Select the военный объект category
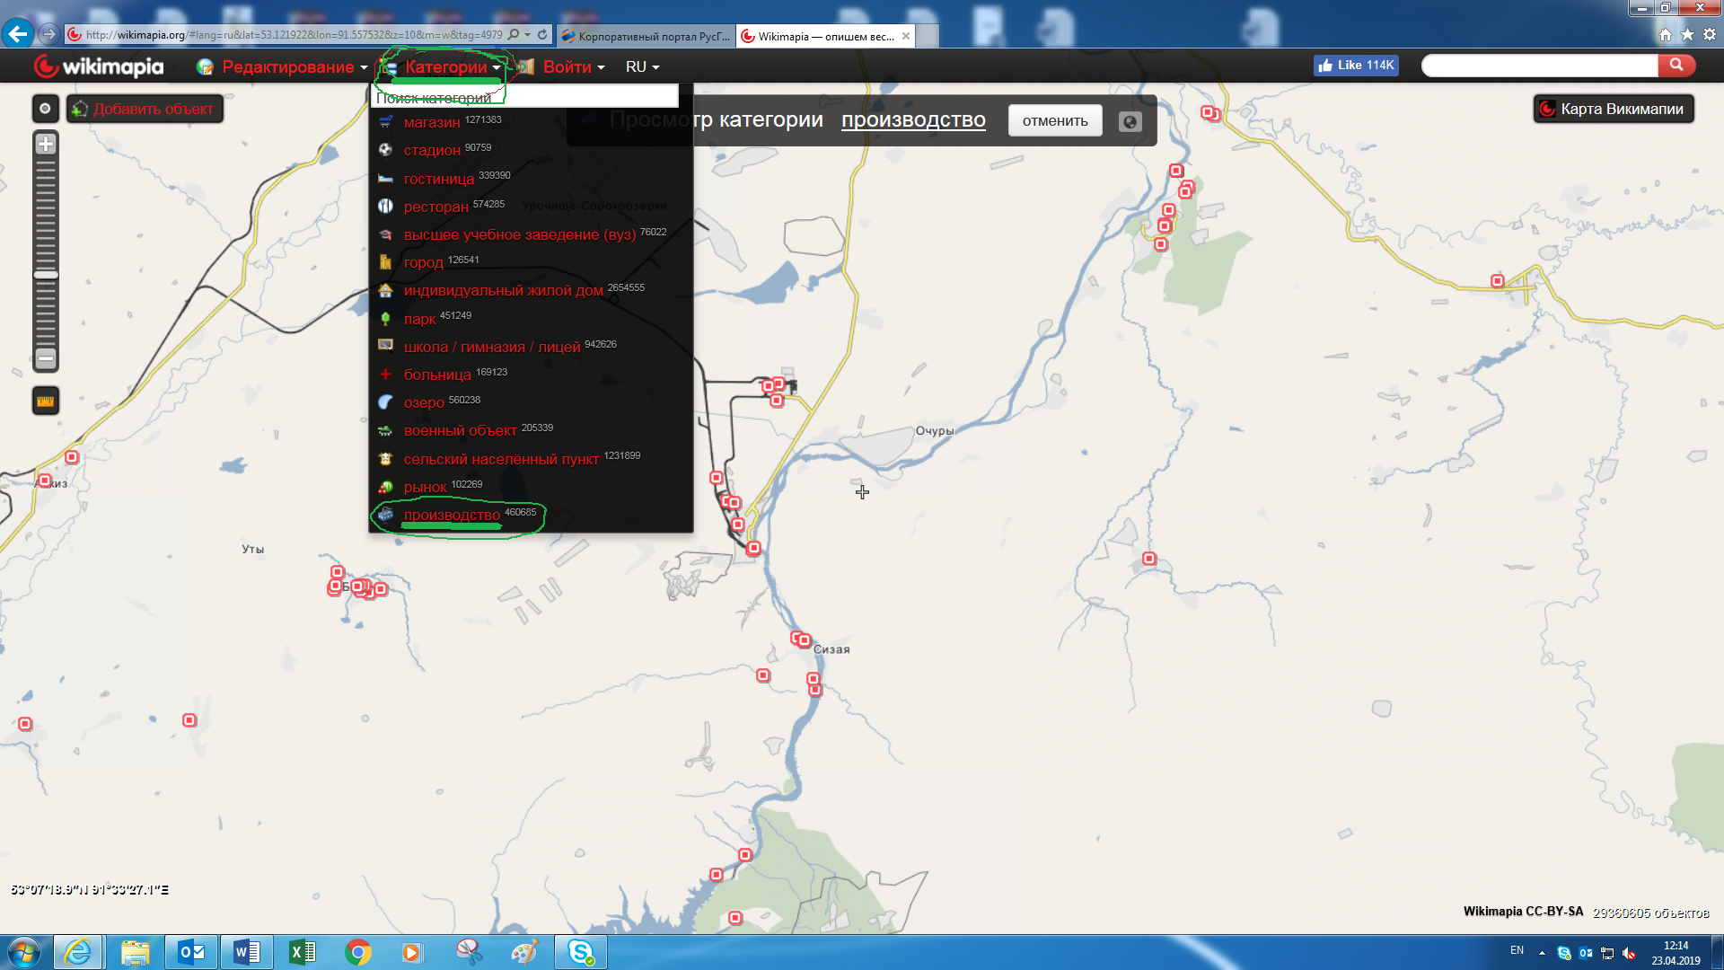Image resolution: width=1724 pixels, height=970 pixels. [461, 430]
